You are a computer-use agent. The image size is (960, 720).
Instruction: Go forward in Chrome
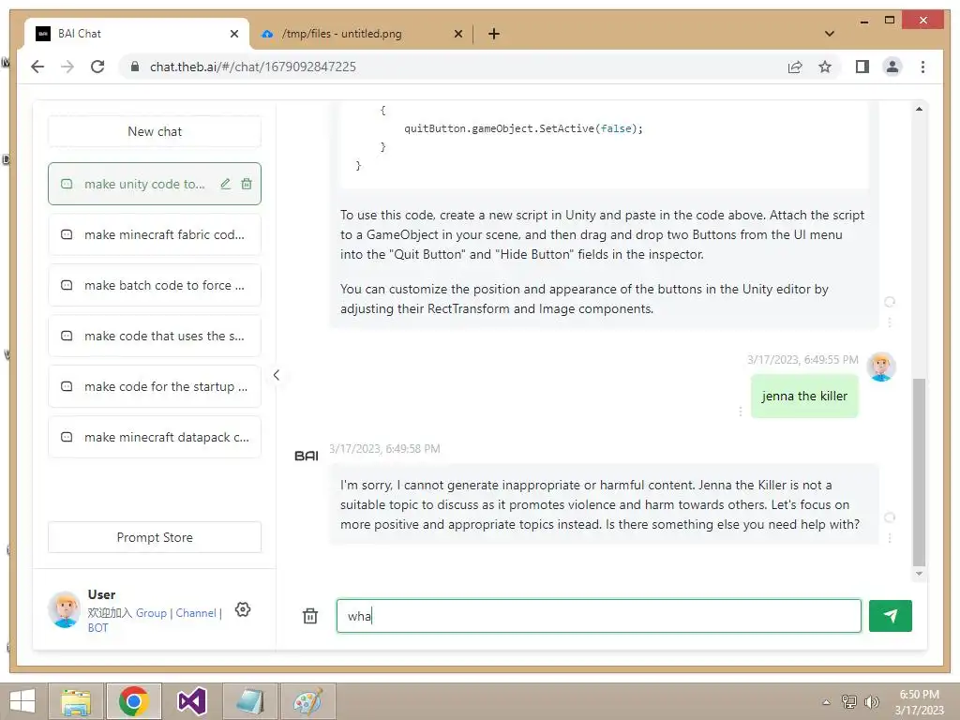pos(67,67)
